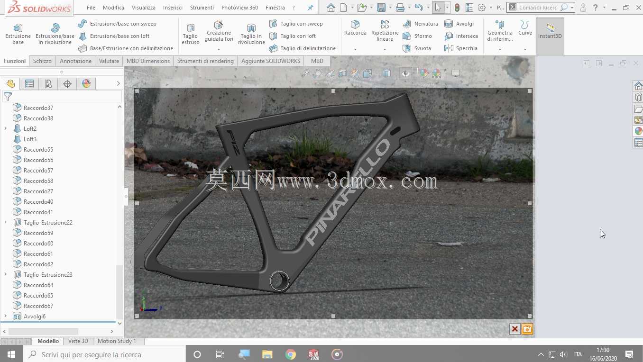The height and width of the screenshot is (362, 643).
Task: Select the Taglio estruso tool
Action: pos(191,34)
